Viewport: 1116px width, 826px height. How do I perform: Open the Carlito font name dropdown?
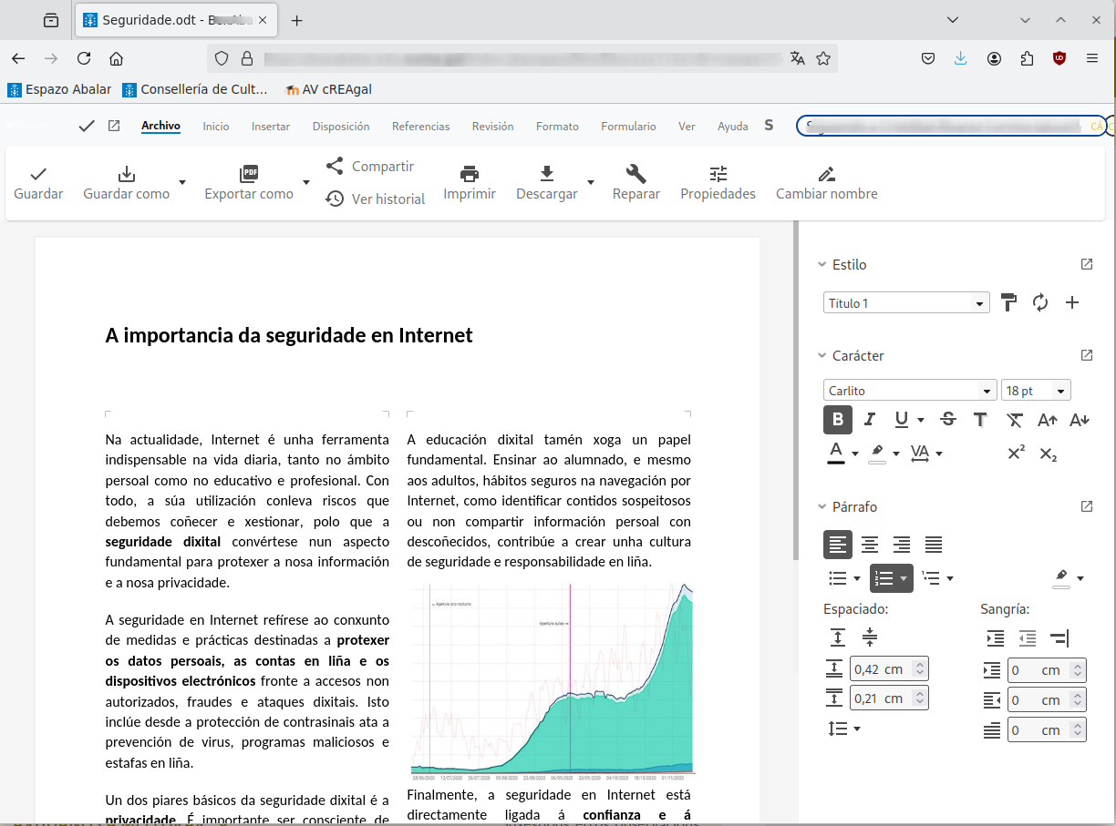[910, 391]
